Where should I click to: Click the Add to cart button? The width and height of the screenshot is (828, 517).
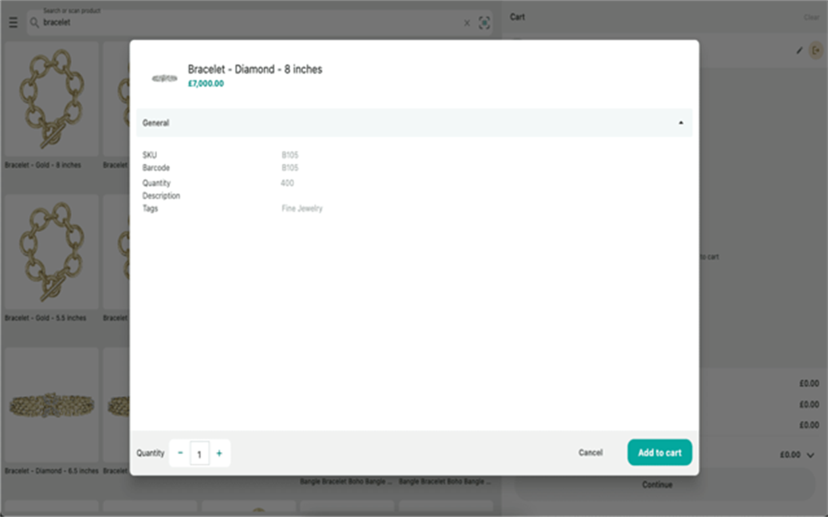pos(659,453)
